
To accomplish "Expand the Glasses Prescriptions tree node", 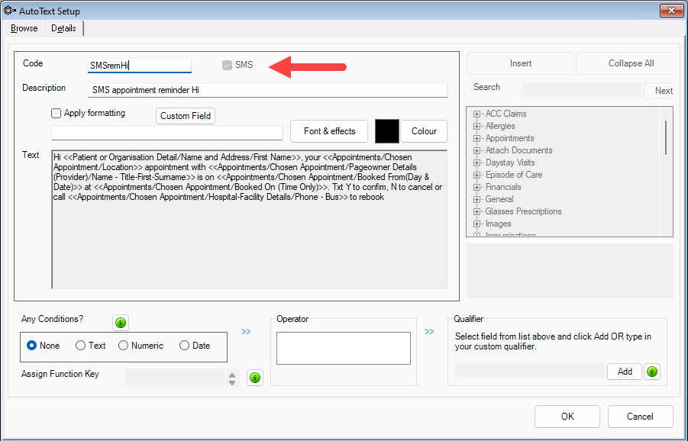I will [x=476, y=212].
